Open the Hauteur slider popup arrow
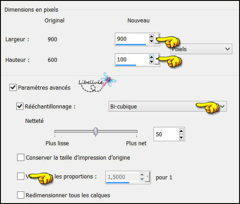The width and height of the screenshot is (240, 204). (157, 60)
